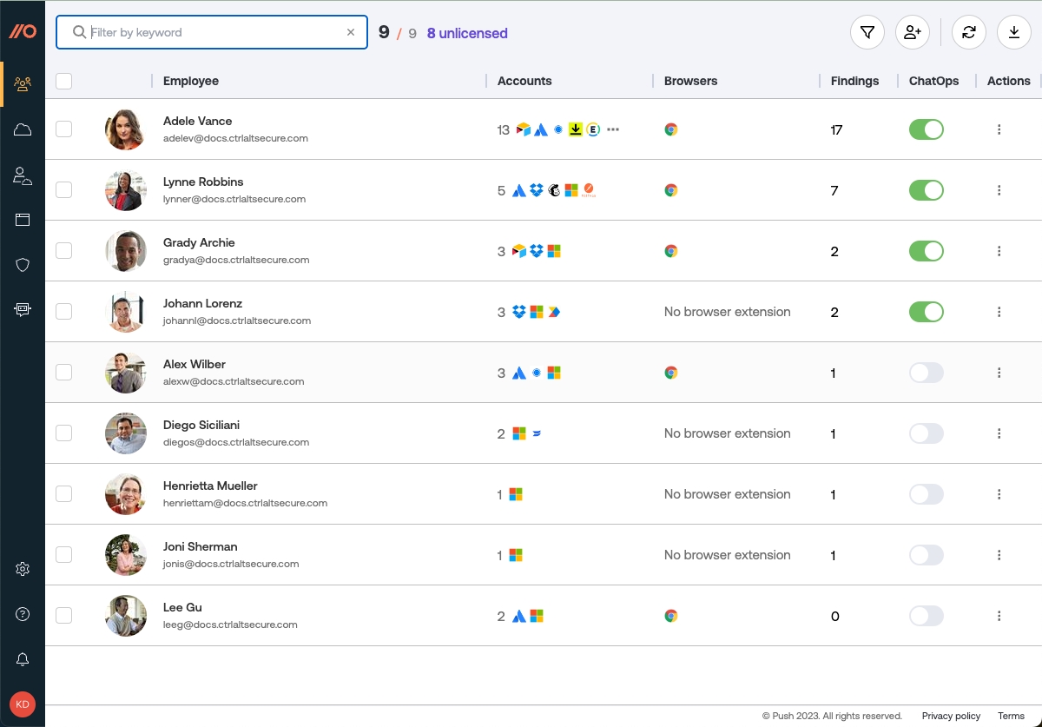
Task: Open the Privacy policy link
Action: tap(951, 716)
